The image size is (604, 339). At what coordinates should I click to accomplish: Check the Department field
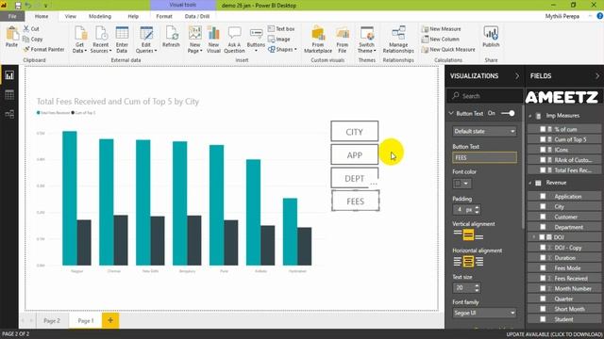point(543,227)
